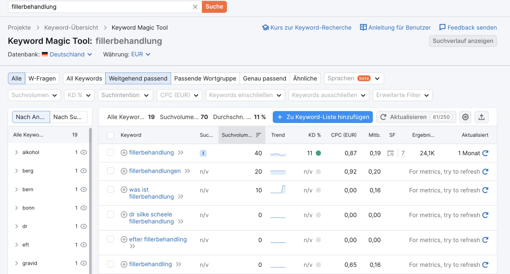
Task: Select the Nach Su... sorting option
Action: click(69, 117)
